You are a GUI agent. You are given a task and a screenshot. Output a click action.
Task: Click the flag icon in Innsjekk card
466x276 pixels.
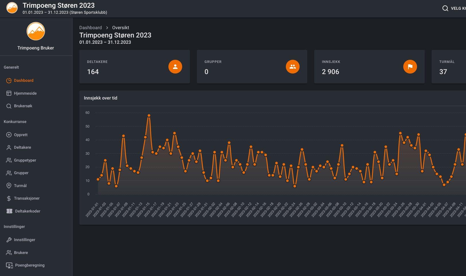(410, 67)
